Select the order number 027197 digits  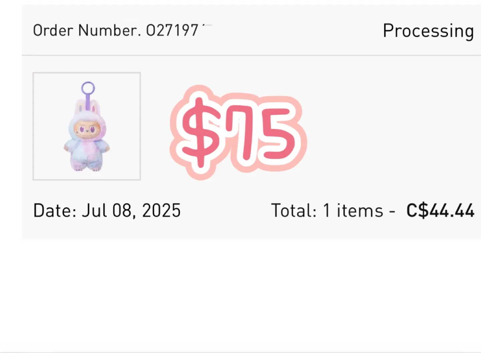(172, 30)
